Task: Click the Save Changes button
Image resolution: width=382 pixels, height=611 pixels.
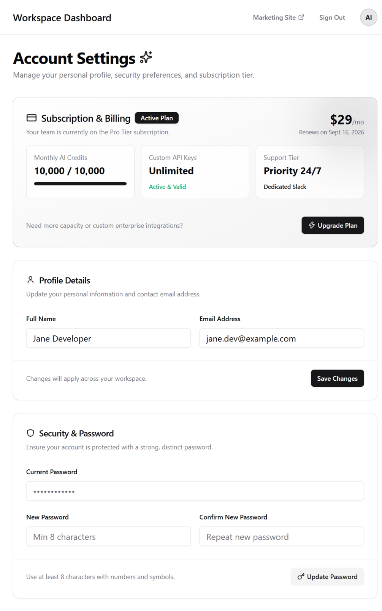Action: pos(338,378)
